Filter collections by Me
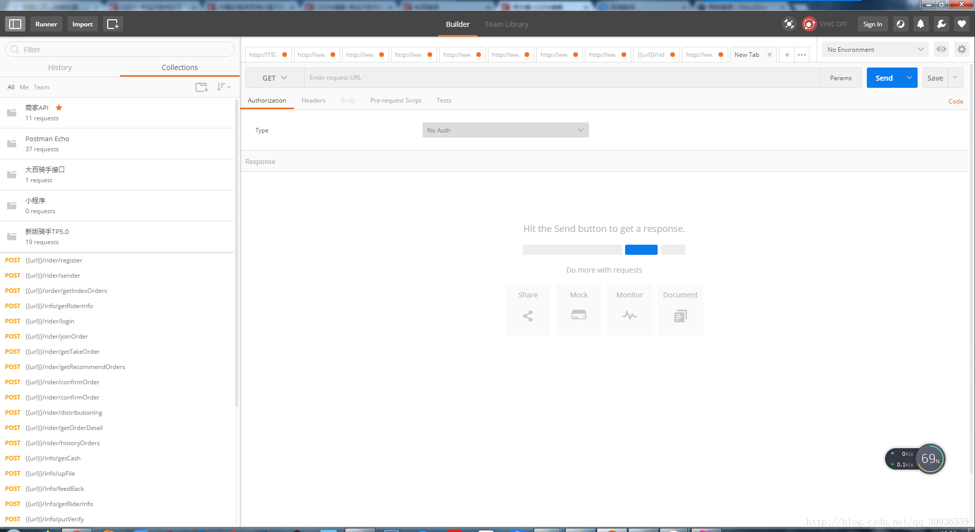Screen dimensions: 975x532 pos(24,87)
